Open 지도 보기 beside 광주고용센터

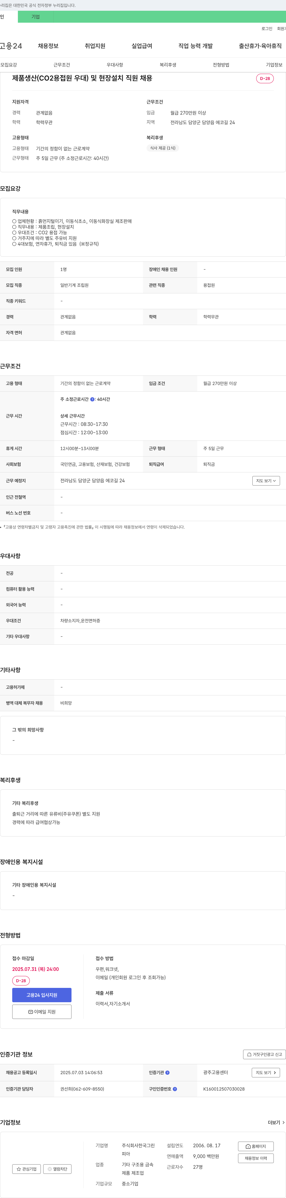click(266, 1073)
